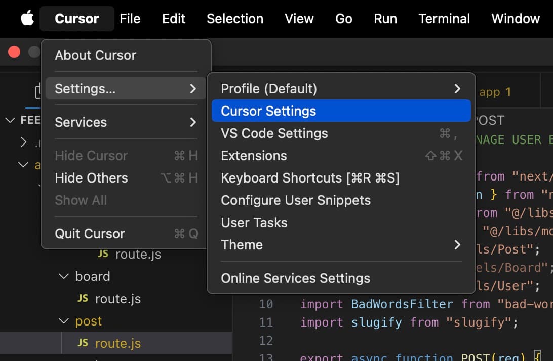553x361 pixels.
Task: Click the JS icon of post route.js
Action: pyautogui.click(x=83, y=343)
